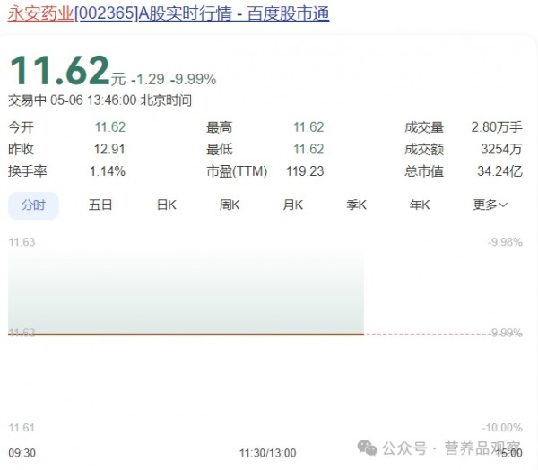Click the 昨收 value 12.91
Screen dimensions: 538x470
109,150
